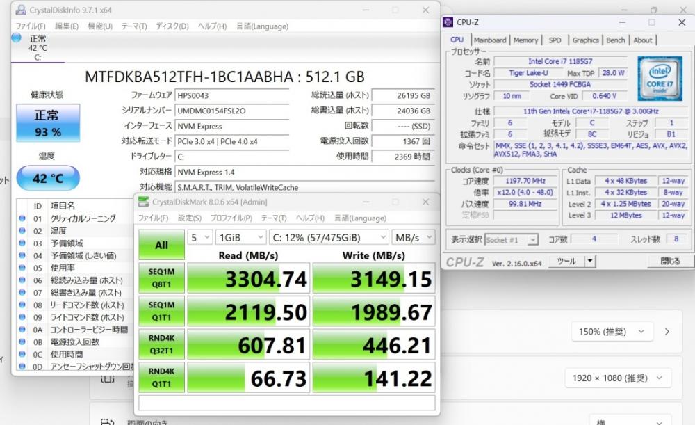The image size is (695, 425).
Task: Select the blue drive C: status orb
Action: tap(17, 38)
